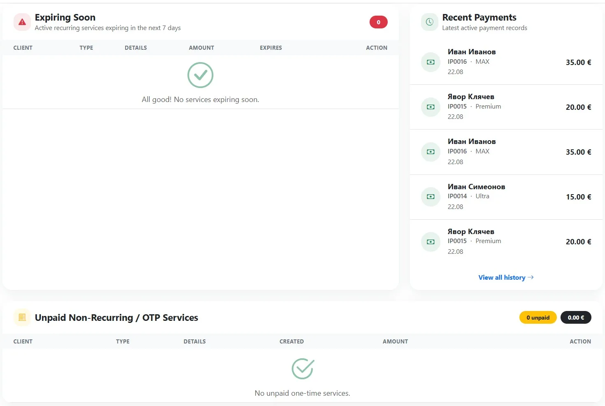605x406 pixels.
Task: Click the arrow next to View all history
Action: coord(531,277)
